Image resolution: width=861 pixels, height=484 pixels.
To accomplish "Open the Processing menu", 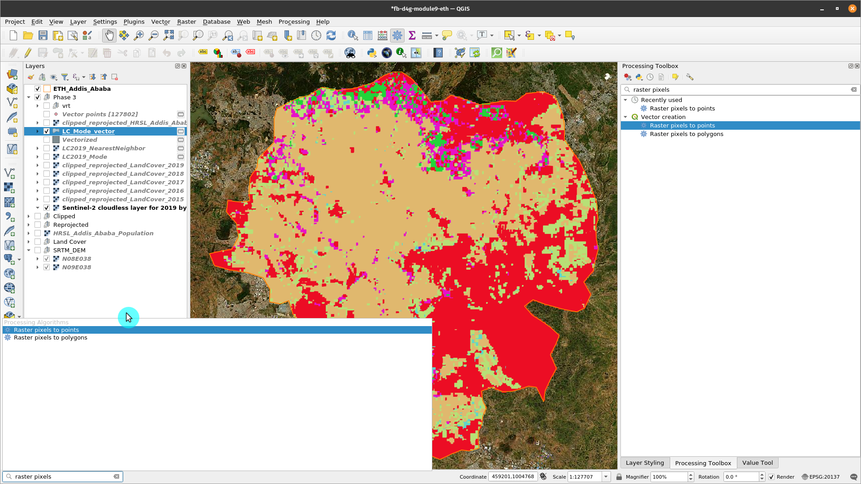I will click(x=294, y=22).
